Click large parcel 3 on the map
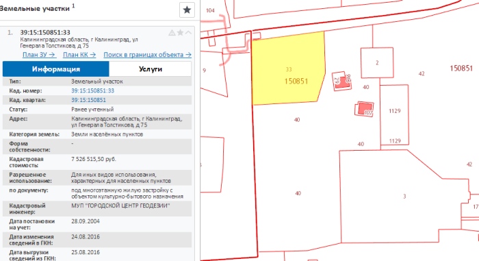Image resolution: width=479 pixels, height=261 pixels. (404, 196)
